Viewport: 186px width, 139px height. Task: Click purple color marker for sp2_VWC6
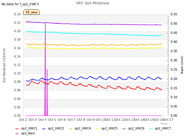pyautogui.click(x=124, y=129)
